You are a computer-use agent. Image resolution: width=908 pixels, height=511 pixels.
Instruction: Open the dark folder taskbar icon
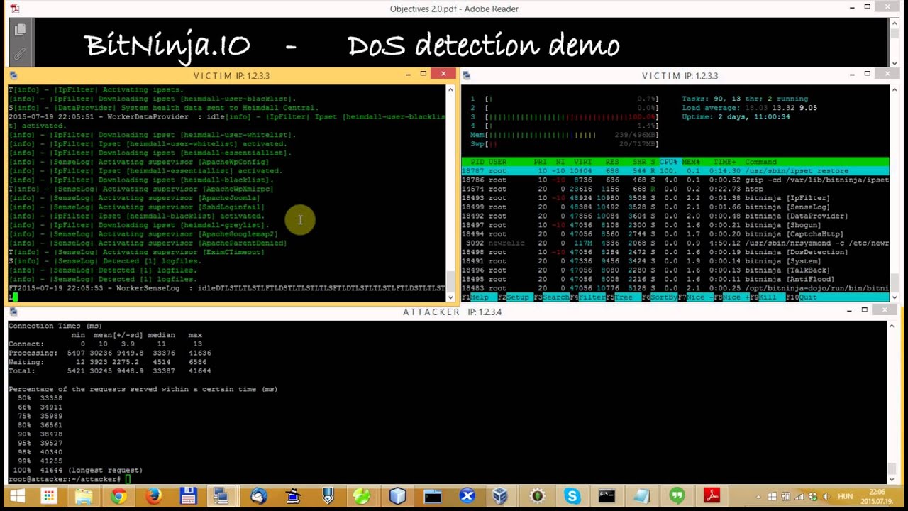[x=433, y=496]
